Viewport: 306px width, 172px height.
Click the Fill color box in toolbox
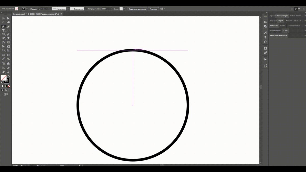point(4,78)
